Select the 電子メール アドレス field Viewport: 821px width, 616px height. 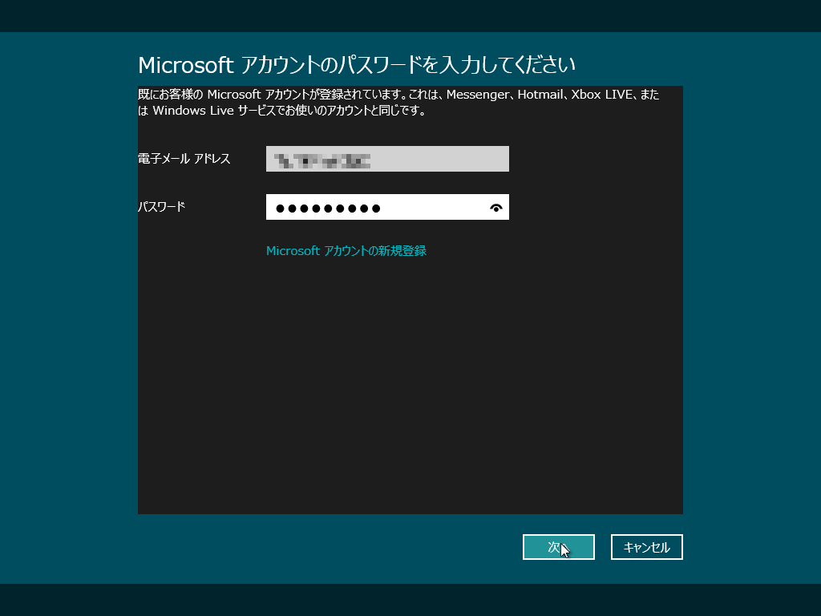coord(387,159)
